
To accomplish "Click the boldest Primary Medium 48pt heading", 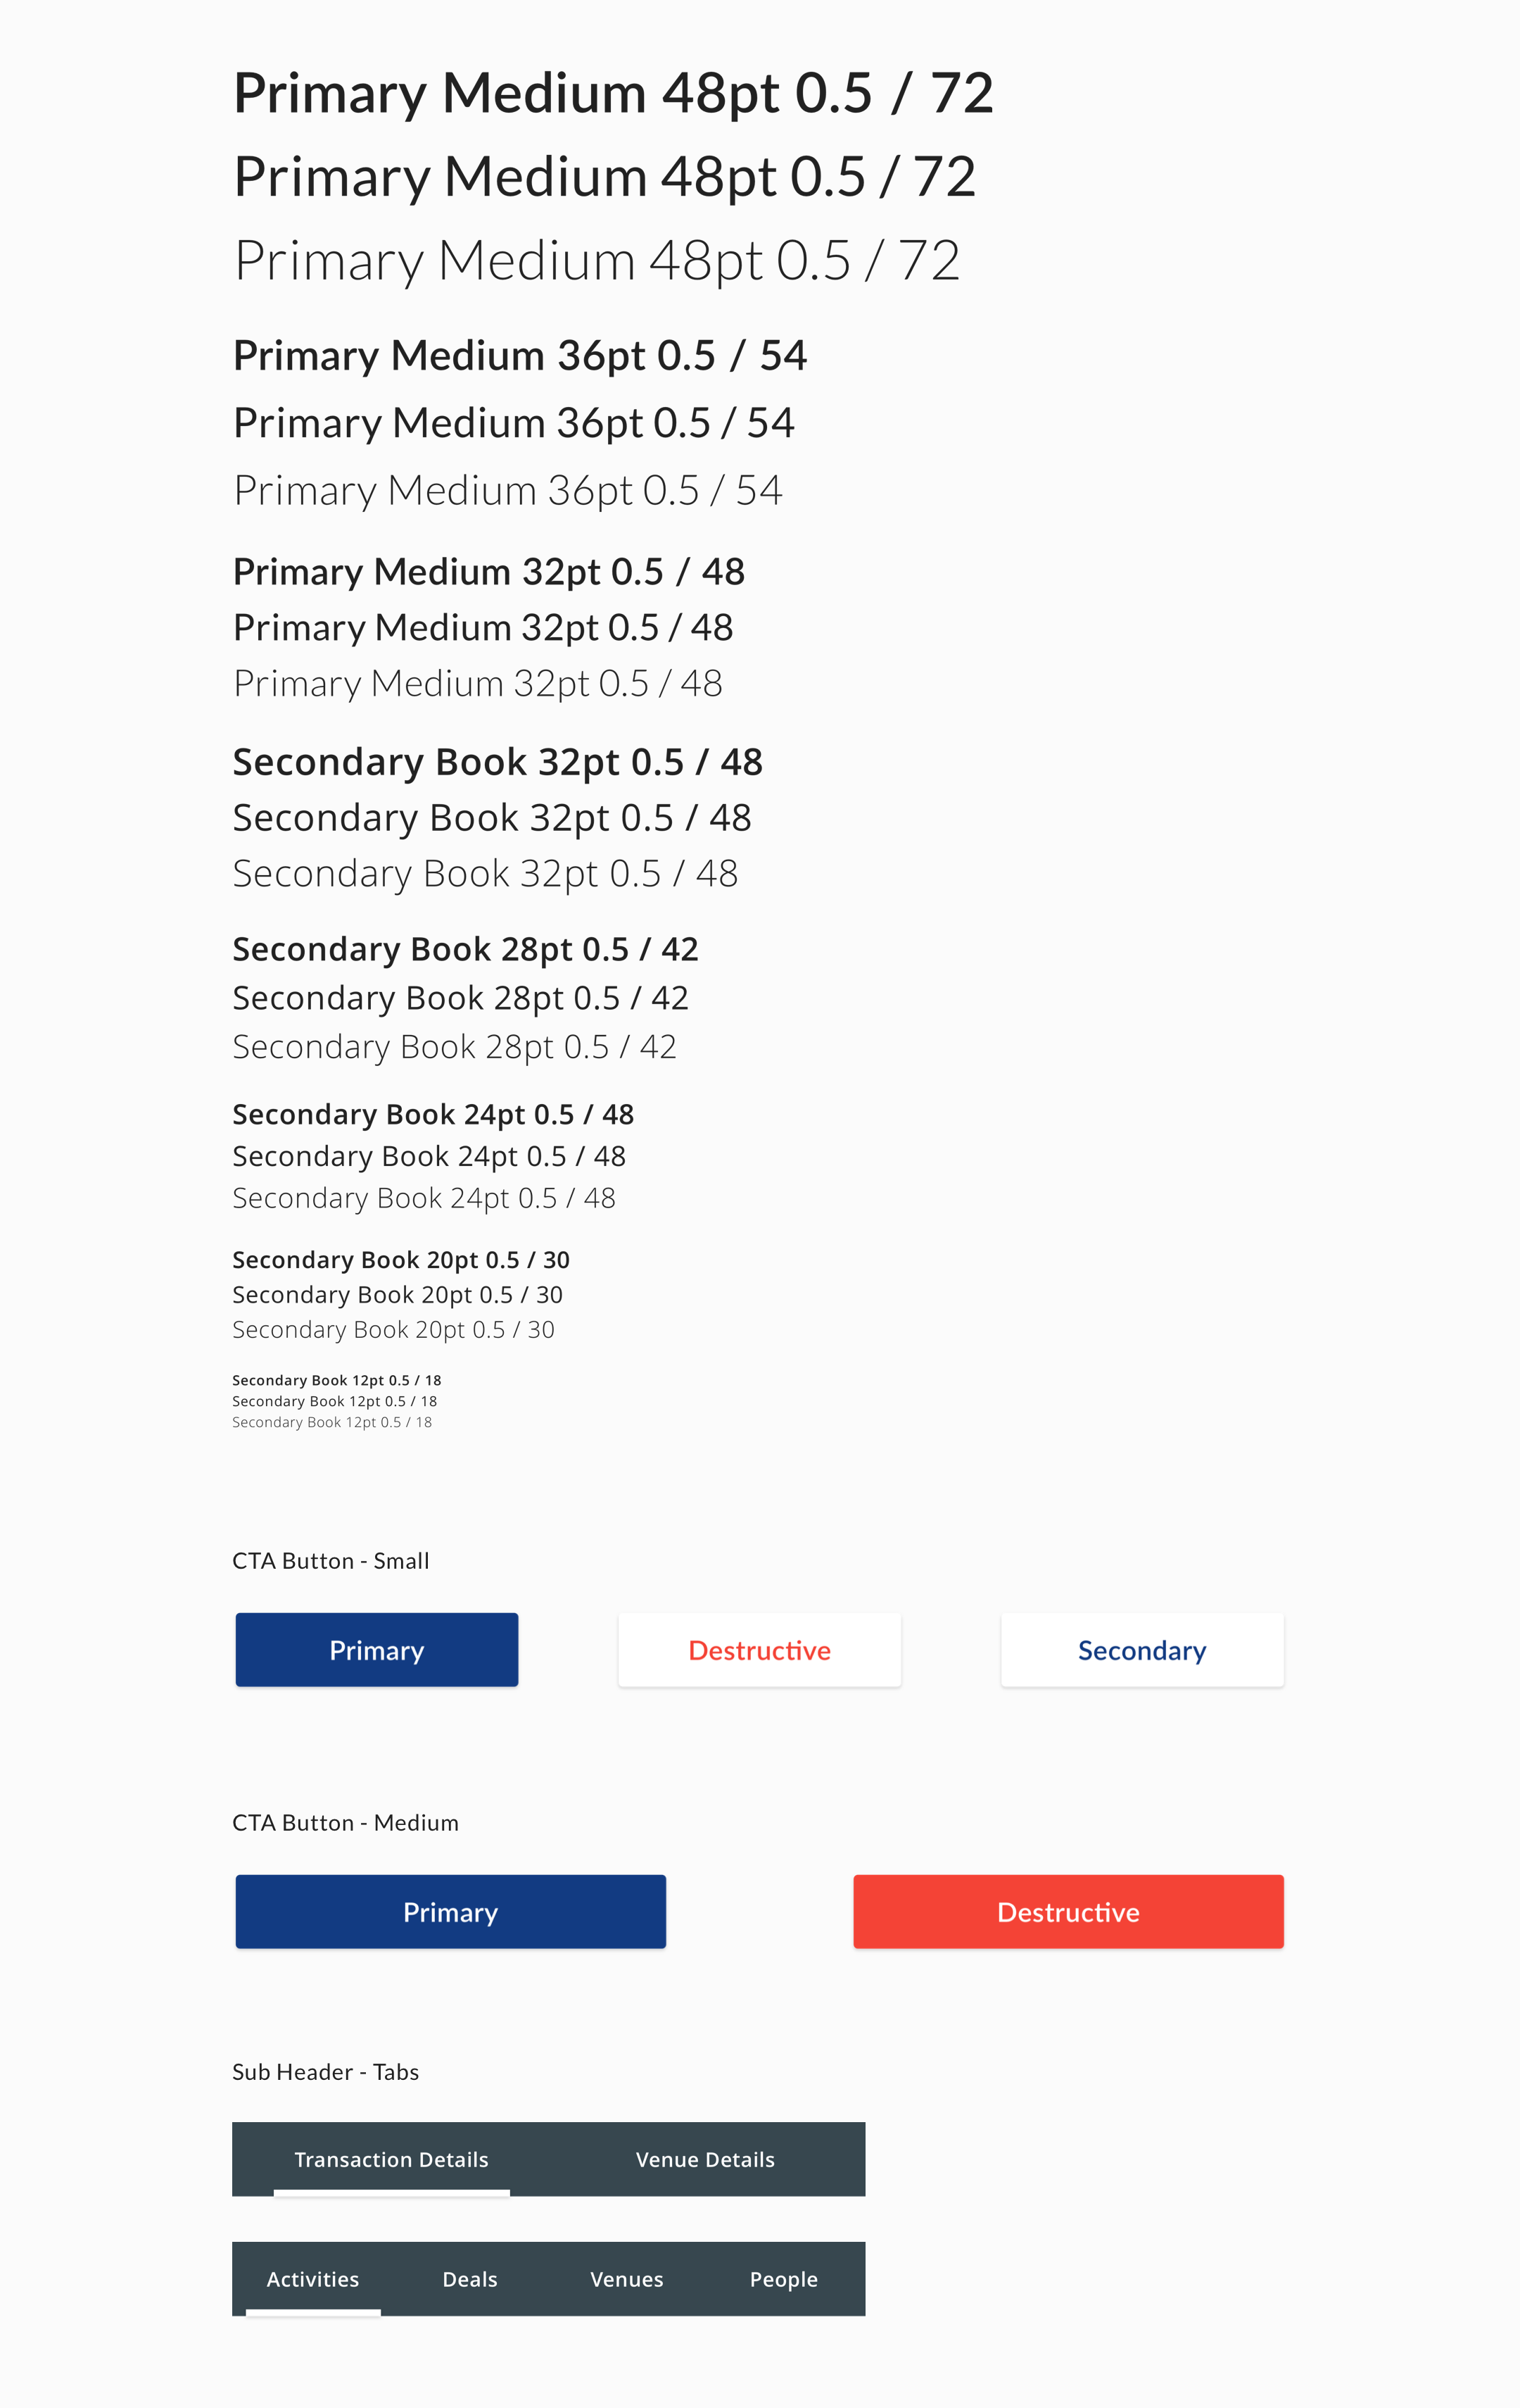I will click(613, 93).
